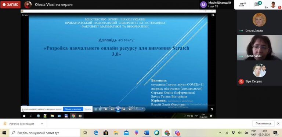Click the red ЗАПИС recording indicator
This screenshot has width=282, height=137.
click(x=10, y=5)
